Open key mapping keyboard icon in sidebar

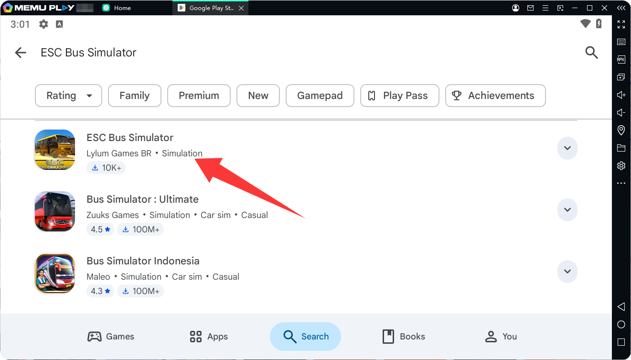pos(621,42)
